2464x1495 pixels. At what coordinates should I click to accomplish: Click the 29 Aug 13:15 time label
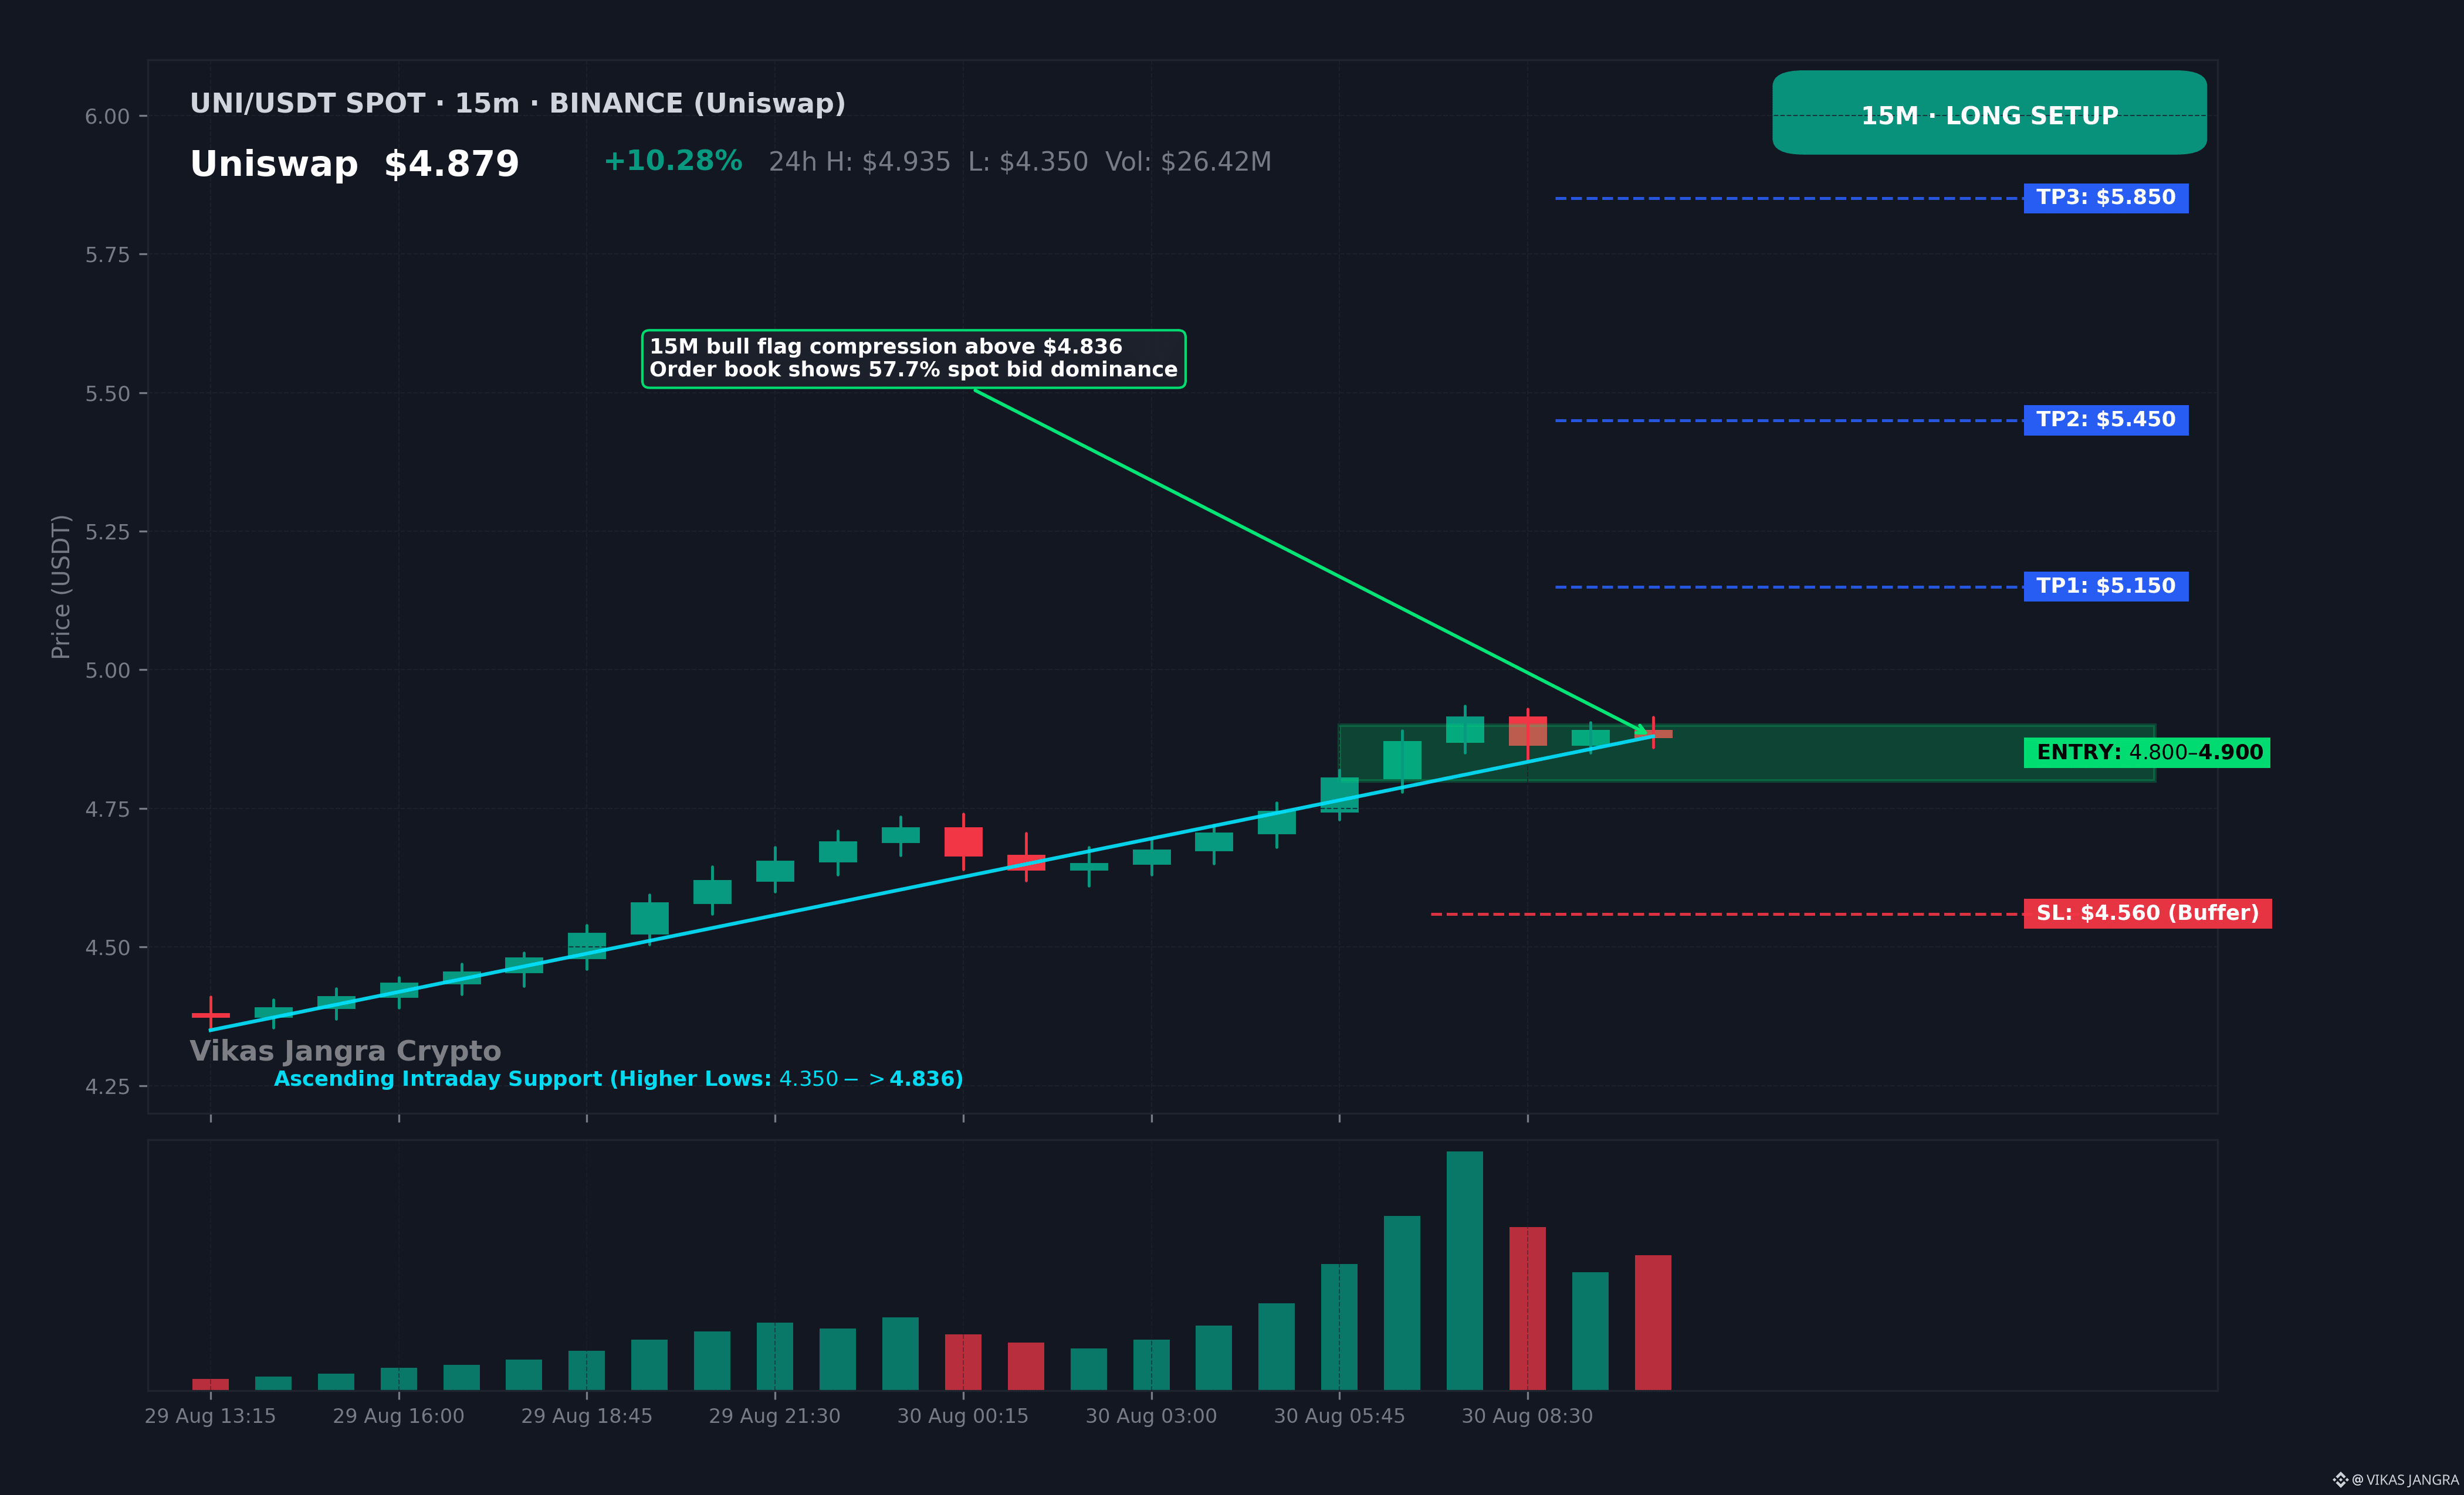click(210, 1416)
